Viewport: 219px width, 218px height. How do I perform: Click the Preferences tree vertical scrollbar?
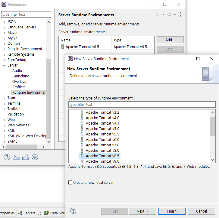(48, 99)
